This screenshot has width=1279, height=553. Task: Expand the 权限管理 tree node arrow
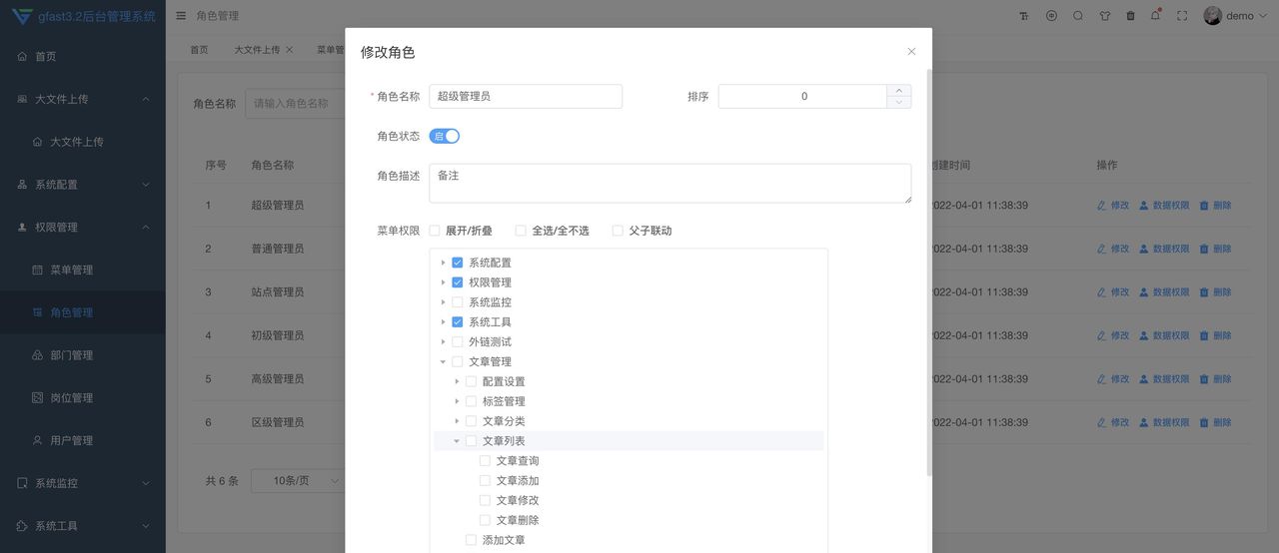[x=444, y=282]
